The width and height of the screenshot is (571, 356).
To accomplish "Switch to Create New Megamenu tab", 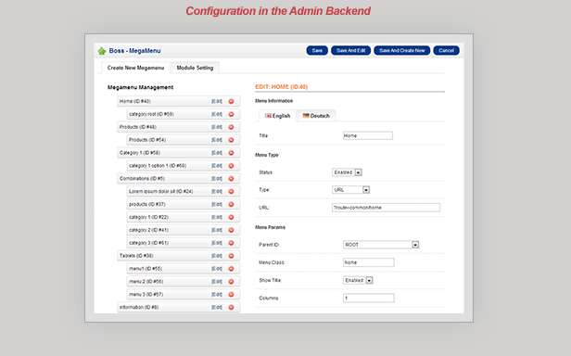I will pos(135,68).
